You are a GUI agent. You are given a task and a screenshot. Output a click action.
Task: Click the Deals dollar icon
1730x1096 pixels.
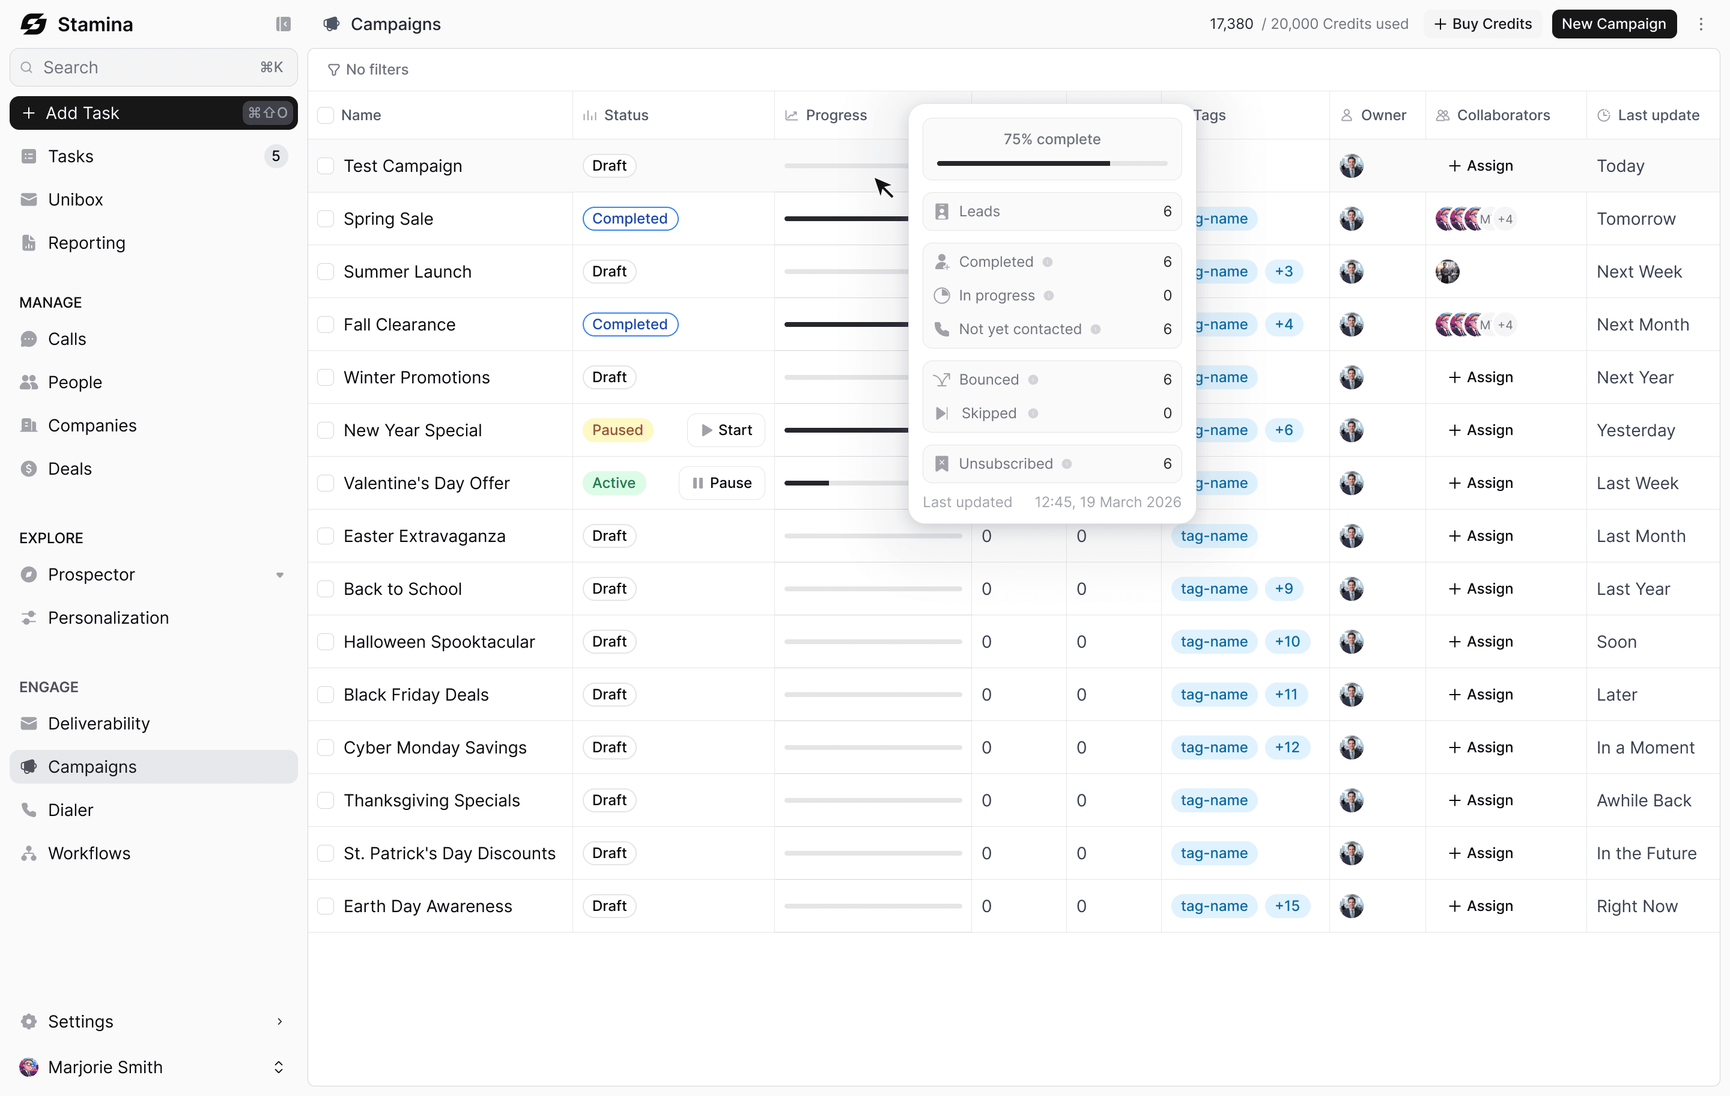tap(29, 469)
